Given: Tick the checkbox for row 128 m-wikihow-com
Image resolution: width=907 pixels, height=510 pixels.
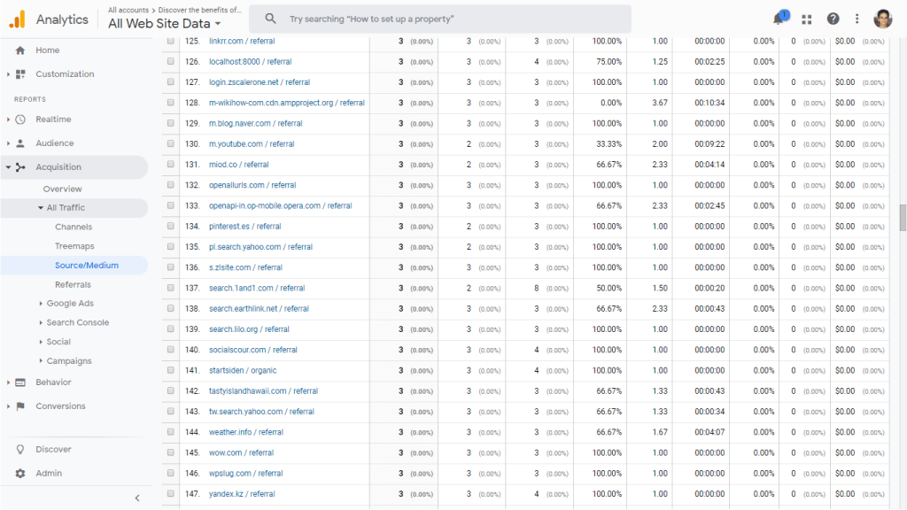Looking at the screenshot, I should tap(171, 103).
